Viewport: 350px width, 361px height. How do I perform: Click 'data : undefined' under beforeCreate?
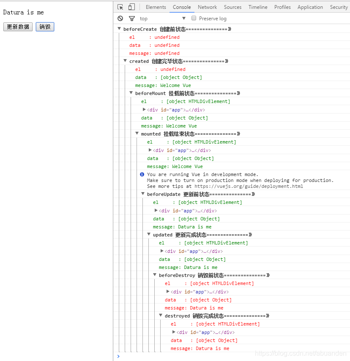pyautogui.click(x=154, y=45)
